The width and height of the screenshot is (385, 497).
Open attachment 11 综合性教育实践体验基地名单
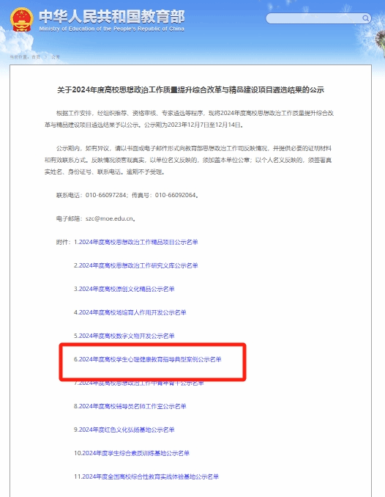point(146,476)
